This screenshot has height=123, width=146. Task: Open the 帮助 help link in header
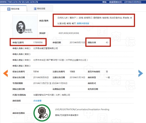104,2
